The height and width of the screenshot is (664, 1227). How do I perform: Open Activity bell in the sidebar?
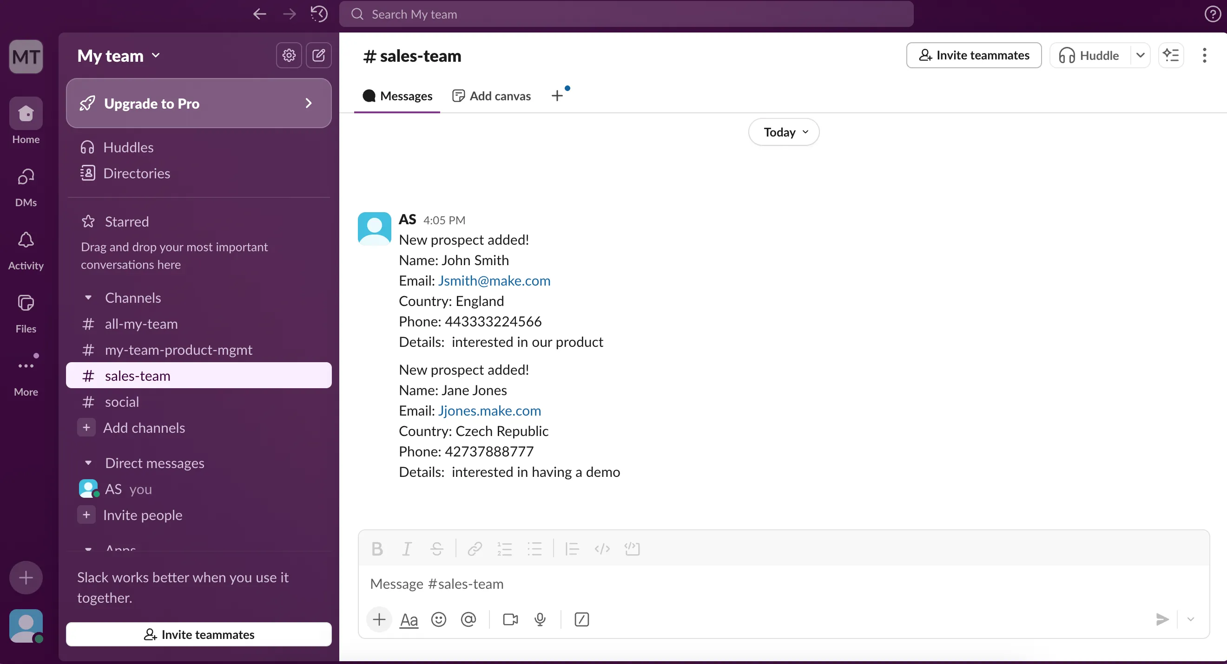[26, 251]
